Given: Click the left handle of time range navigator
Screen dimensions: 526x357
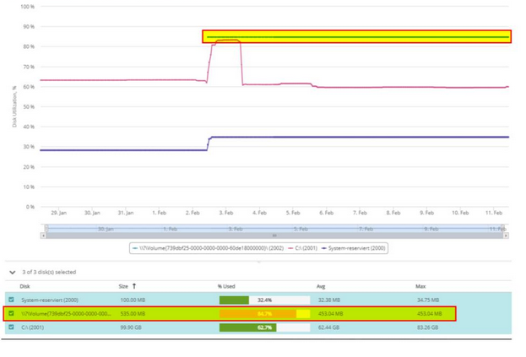Looking at the screenshot, I should click(x=46, y=229).
